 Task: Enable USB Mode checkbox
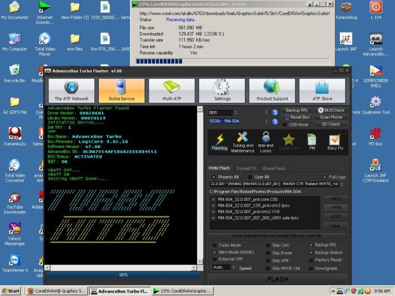pos(284,124)
